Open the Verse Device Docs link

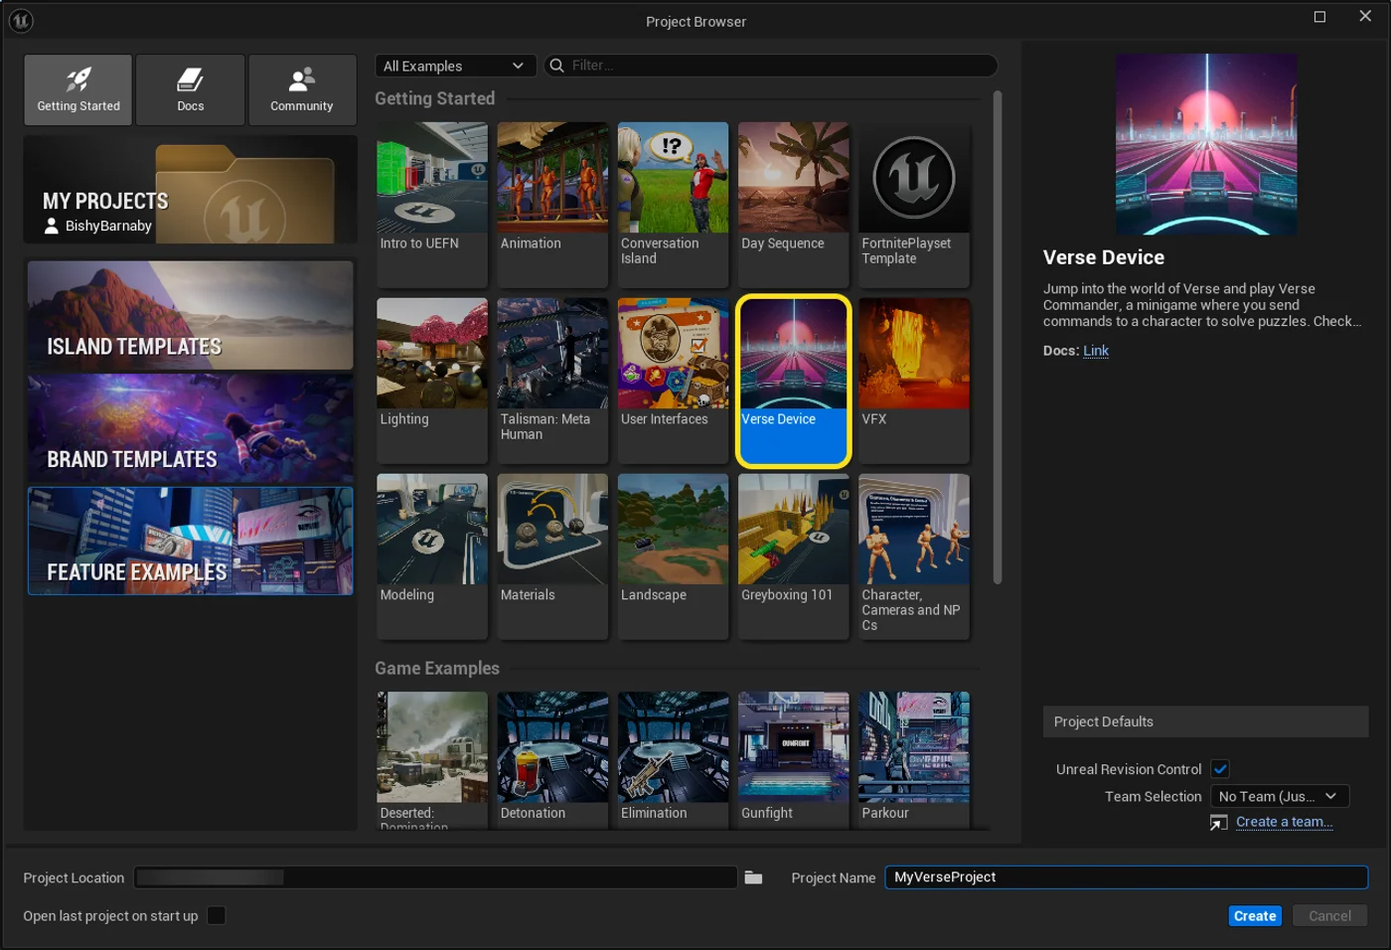(x=1096, y=351)
